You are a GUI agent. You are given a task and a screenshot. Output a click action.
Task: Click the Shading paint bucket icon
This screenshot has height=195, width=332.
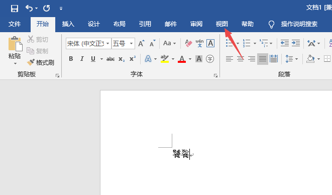click(x=310, y=59)
